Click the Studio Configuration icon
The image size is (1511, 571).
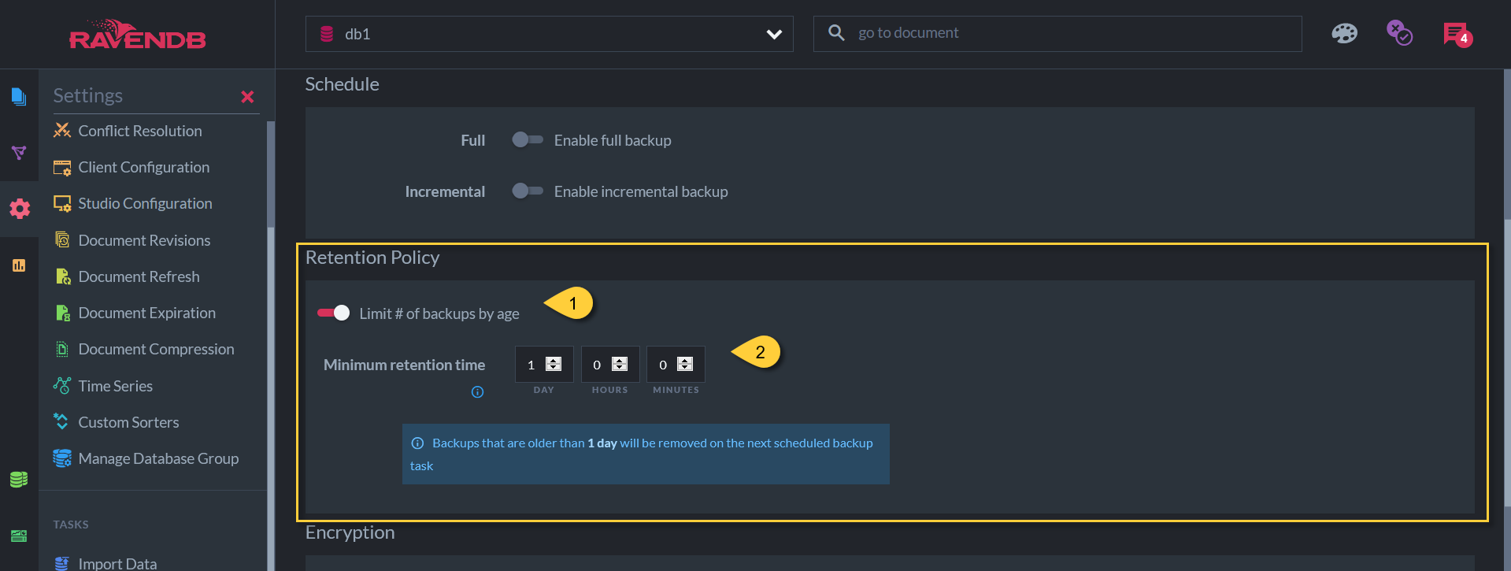point(62,203)
